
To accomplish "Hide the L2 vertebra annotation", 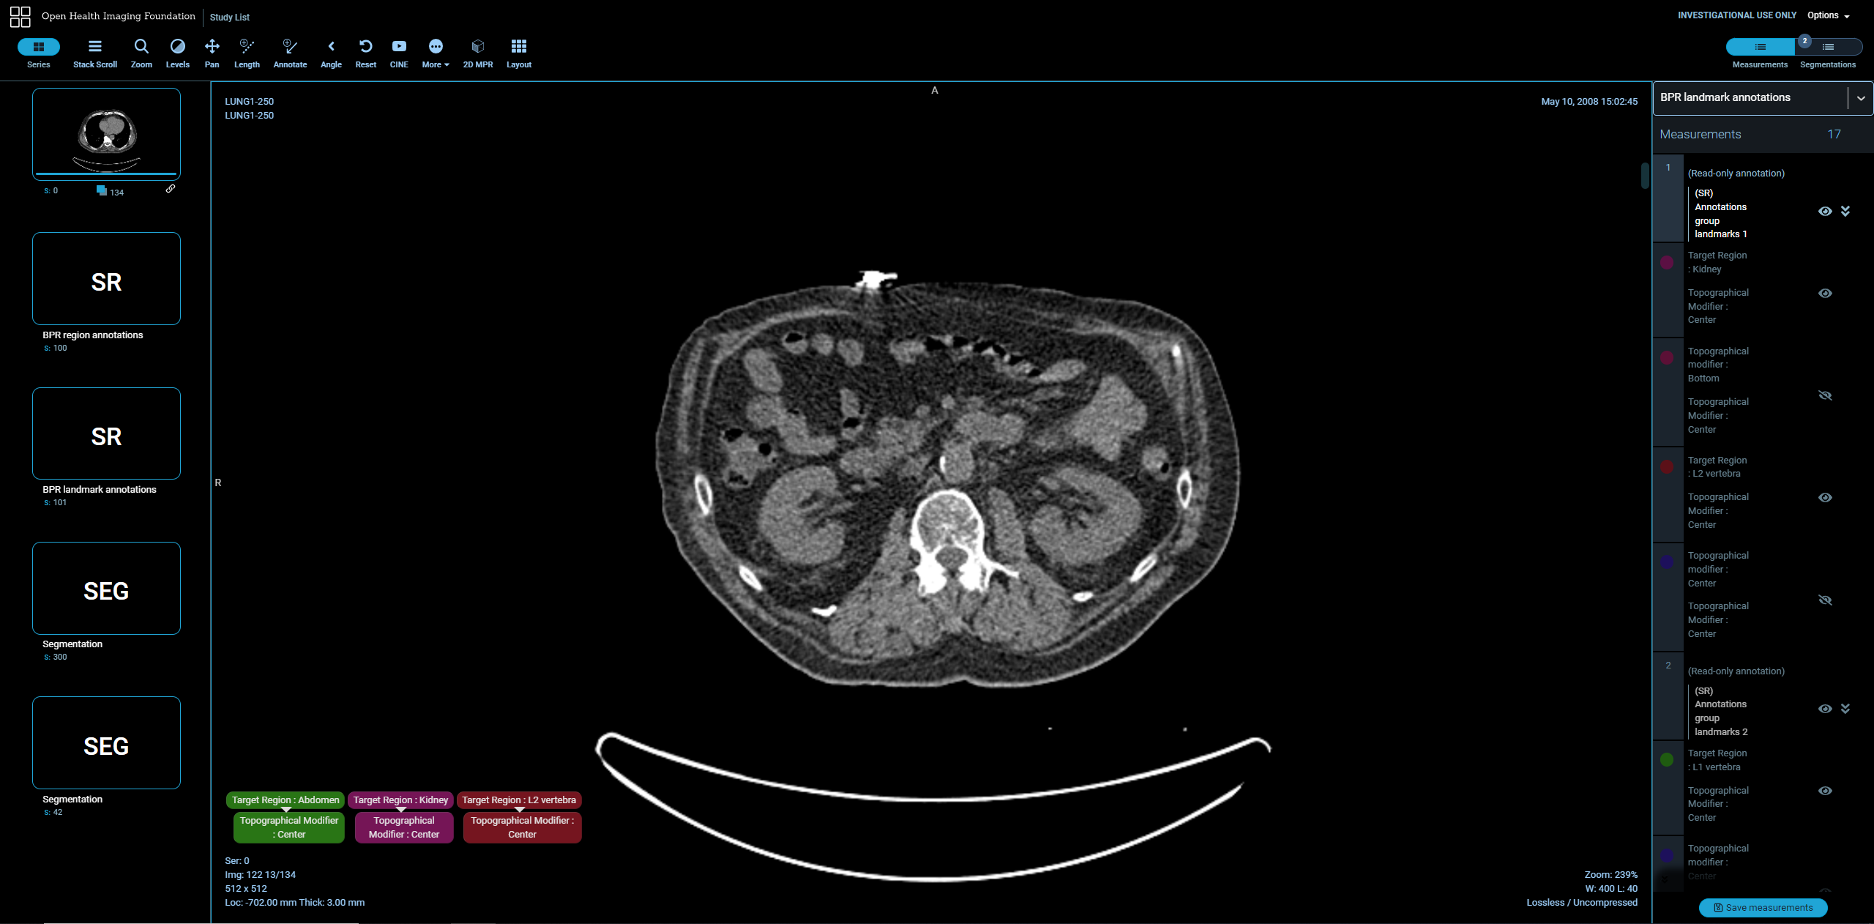I will pos(1825,498).
